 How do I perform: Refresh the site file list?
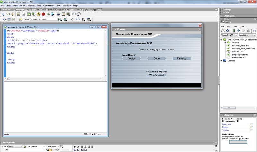pos(228,31)
